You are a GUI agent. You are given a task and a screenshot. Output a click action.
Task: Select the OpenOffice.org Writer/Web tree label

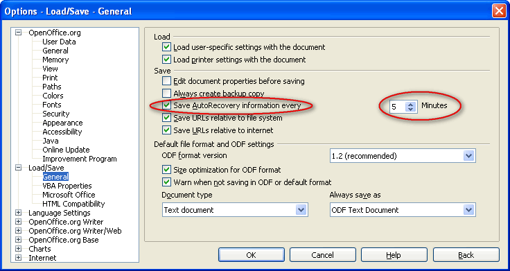click(x=75, y=231)
